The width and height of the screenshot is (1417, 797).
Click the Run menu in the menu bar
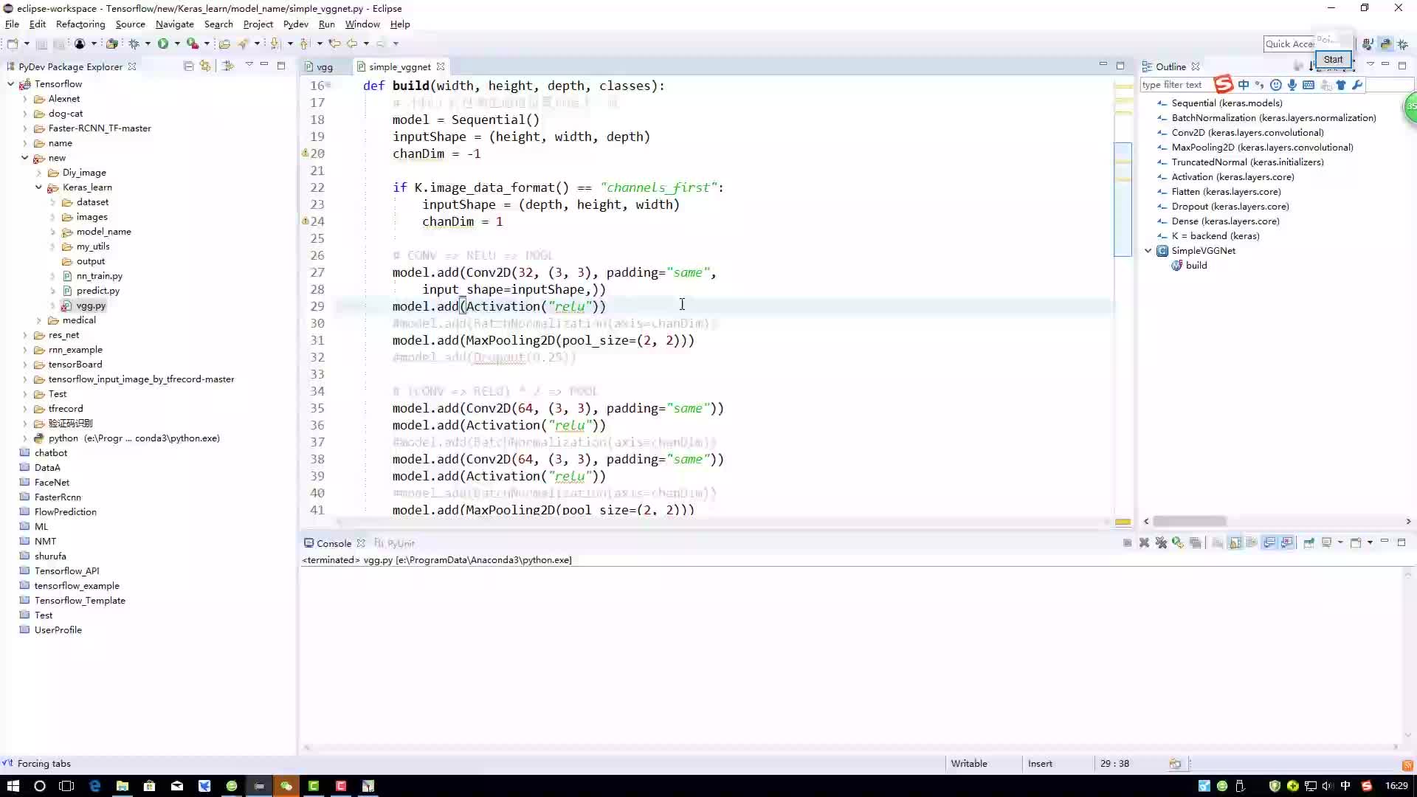[327, 24]
